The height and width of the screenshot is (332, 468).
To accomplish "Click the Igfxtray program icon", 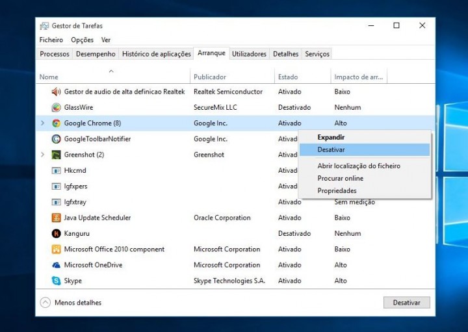I will (56, 202).
